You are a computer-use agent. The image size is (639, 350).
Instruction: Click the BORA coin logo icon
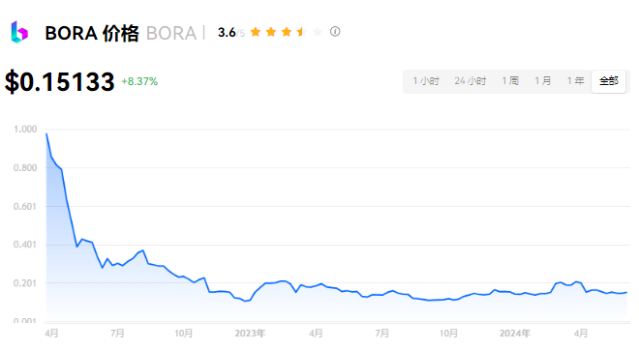[x=19, y=32]
